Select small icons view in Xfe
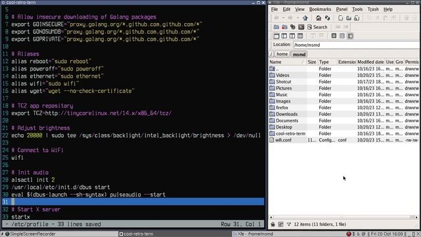Image resolution: width=421 pixels, height=237 pixels. coord(342,36)
